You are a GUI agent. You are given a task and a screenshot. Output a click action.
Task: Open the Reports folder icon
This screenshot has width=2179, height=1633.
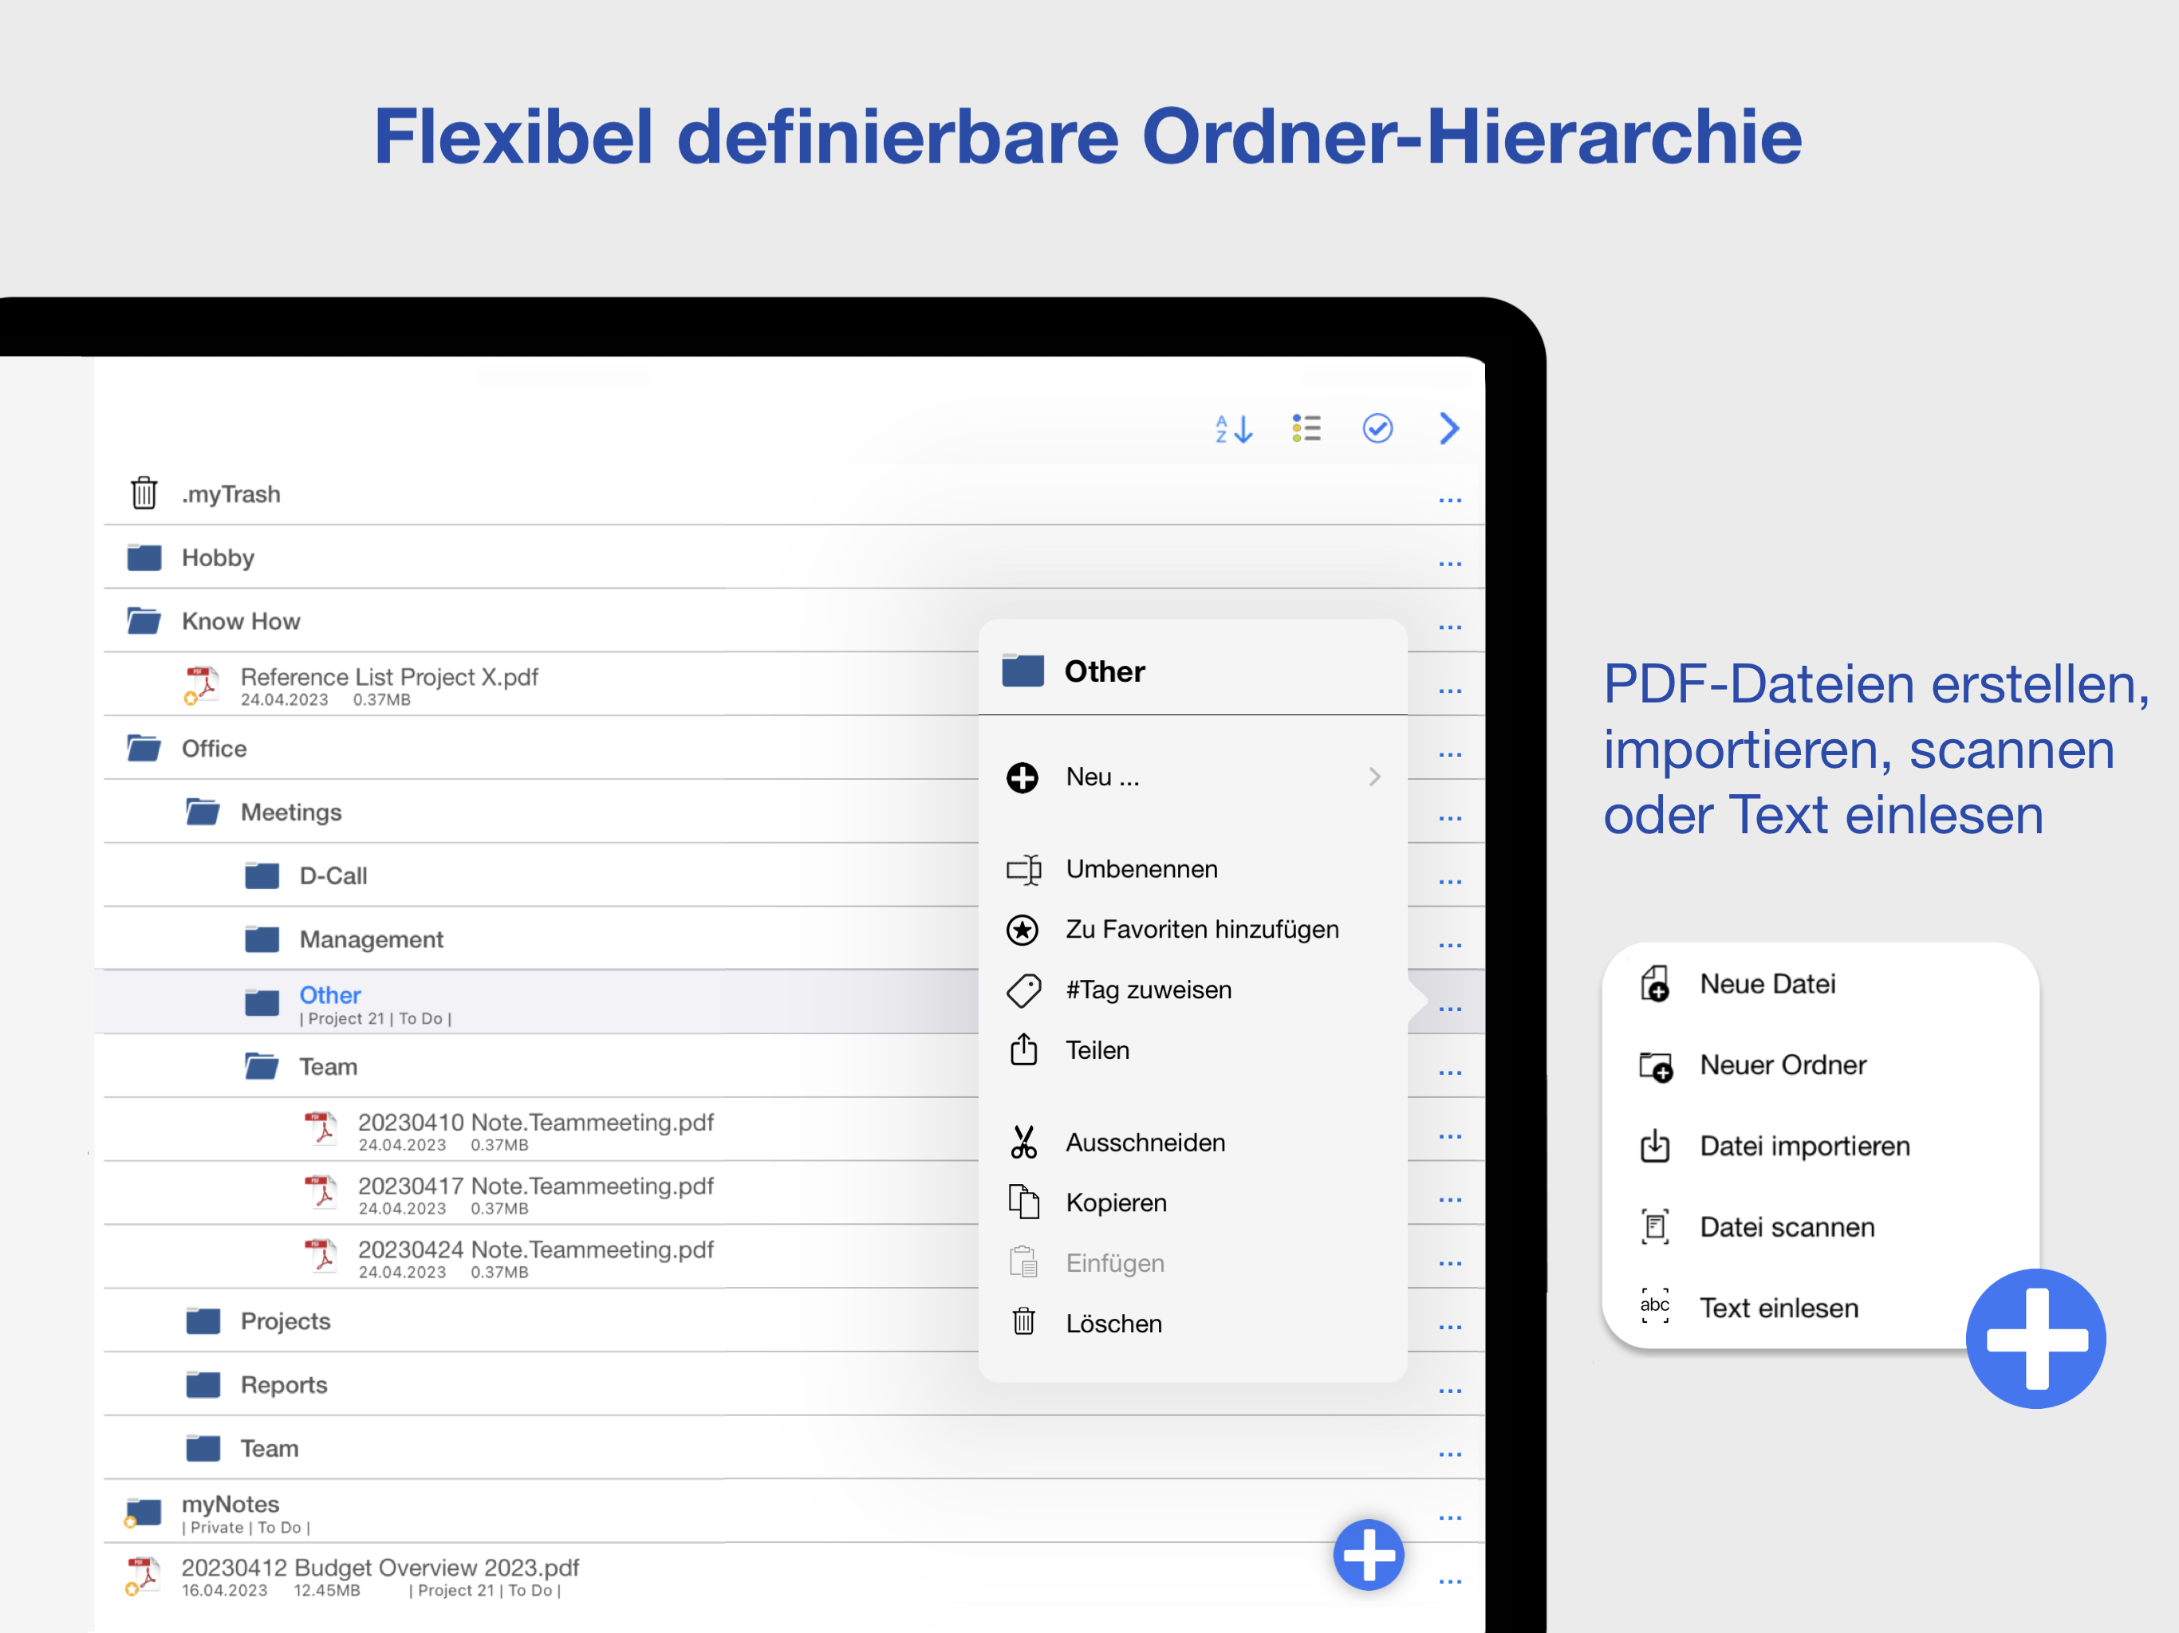pos(203,1385)
